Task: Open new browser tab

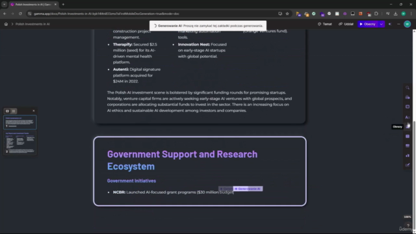Action: pos(63,5)
